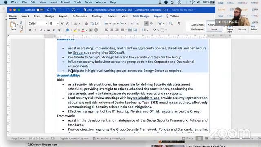Decrease paragraph indent
Image resolution: width=261 pixels, height=147 pixels.
133,24
